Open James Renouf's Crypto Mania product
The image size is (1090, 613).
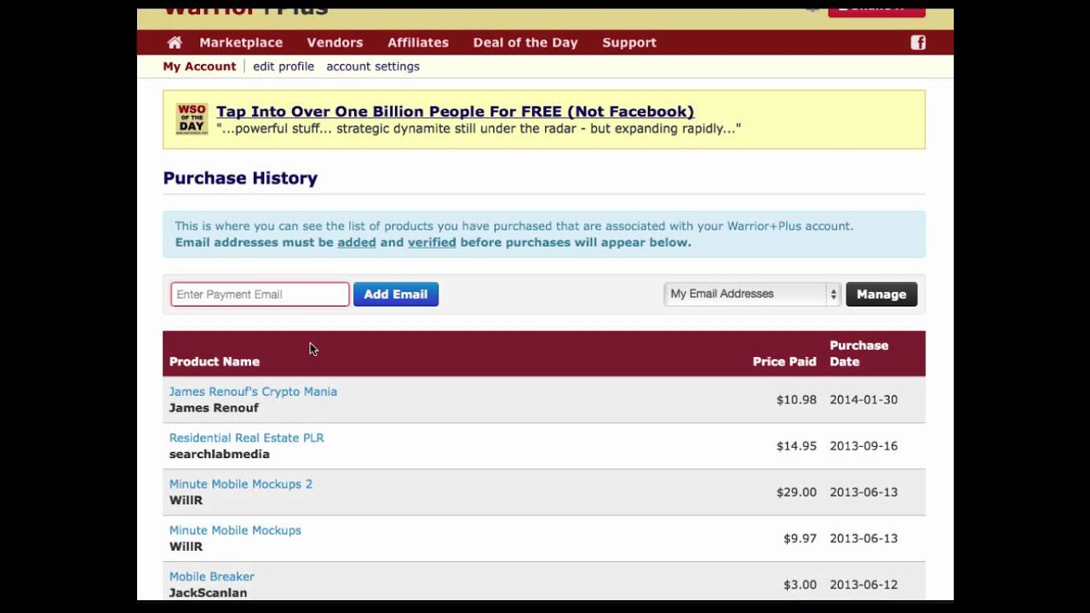click(x=253, y=392)
